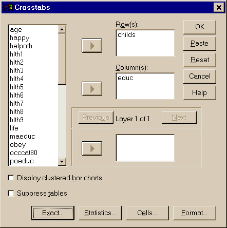The image size is (227, 228).
Task: Open the Exact... tests dialog
Action: pos(53,213)
